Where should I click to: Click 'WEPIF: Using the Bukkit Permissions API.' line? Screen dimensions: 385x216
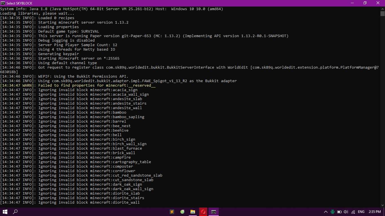point(64,76)
